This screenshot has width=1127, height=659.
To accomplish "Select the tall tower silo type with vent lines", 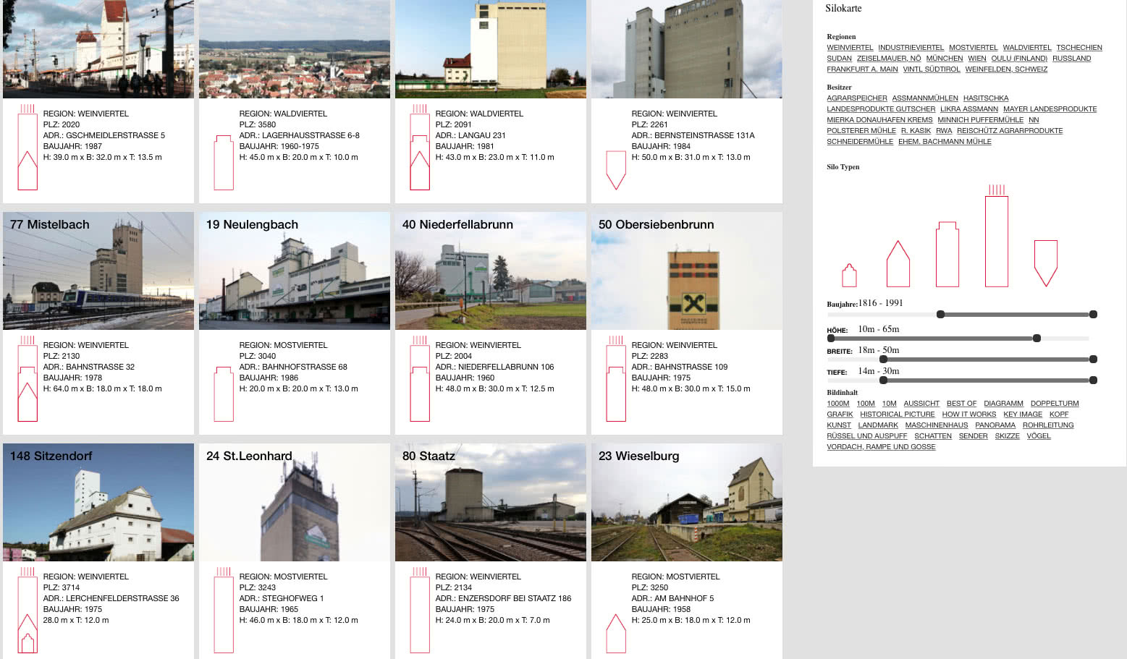I will coord(997,239).
